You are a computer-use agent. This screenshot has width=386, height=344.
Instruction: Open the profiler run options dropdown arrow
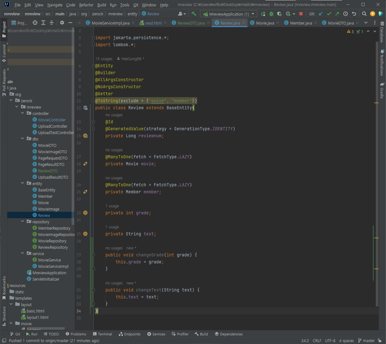[x=294, y=14]
